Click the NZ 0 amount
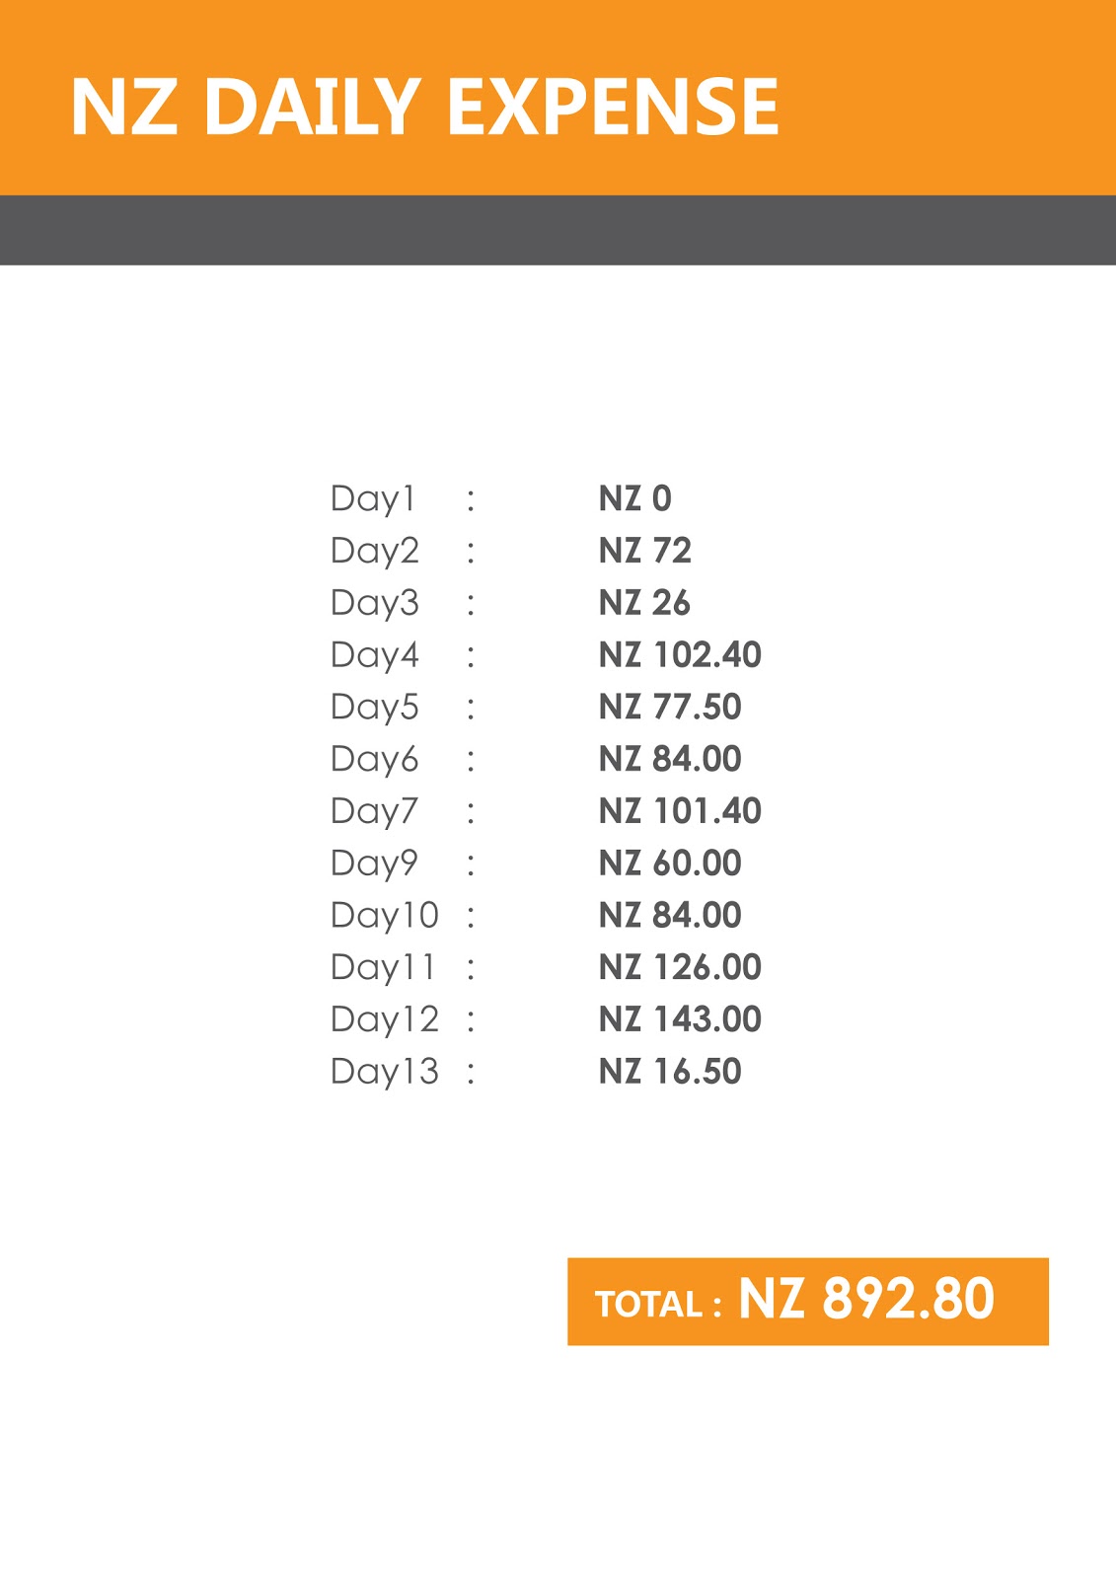 (634, 498)
